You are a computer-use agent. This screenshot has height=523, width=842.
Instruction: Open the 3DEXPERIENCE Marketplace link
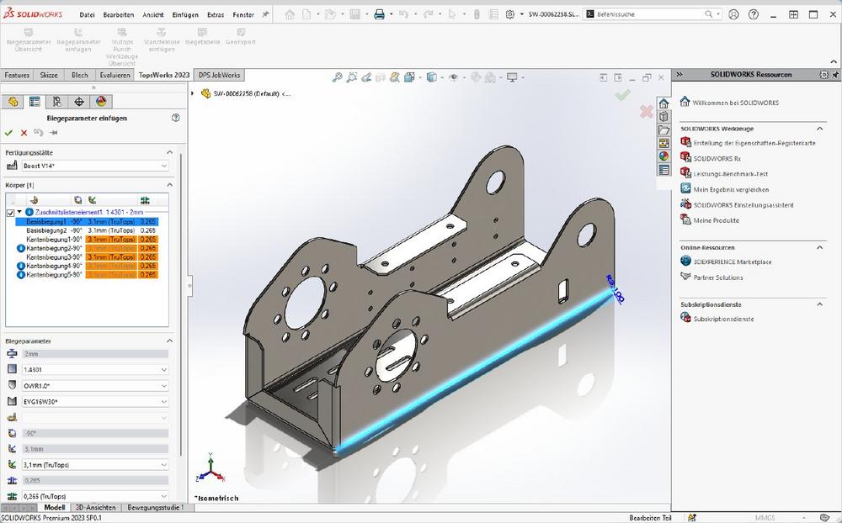click(733, 262)
